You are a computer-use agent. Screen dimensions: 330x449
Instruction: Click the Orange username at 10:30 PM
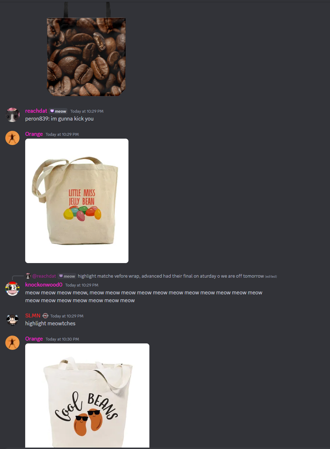(34, 339)
